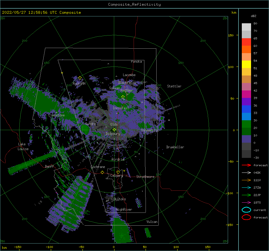Click the Lake Louise label
The height and width of the screenshot is (251, 269).
pyautogui.click(x=23, y=147)
